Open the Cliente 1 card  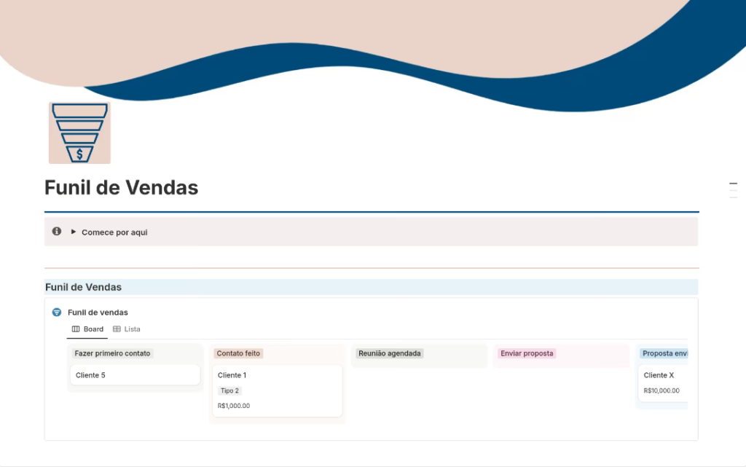277,375
